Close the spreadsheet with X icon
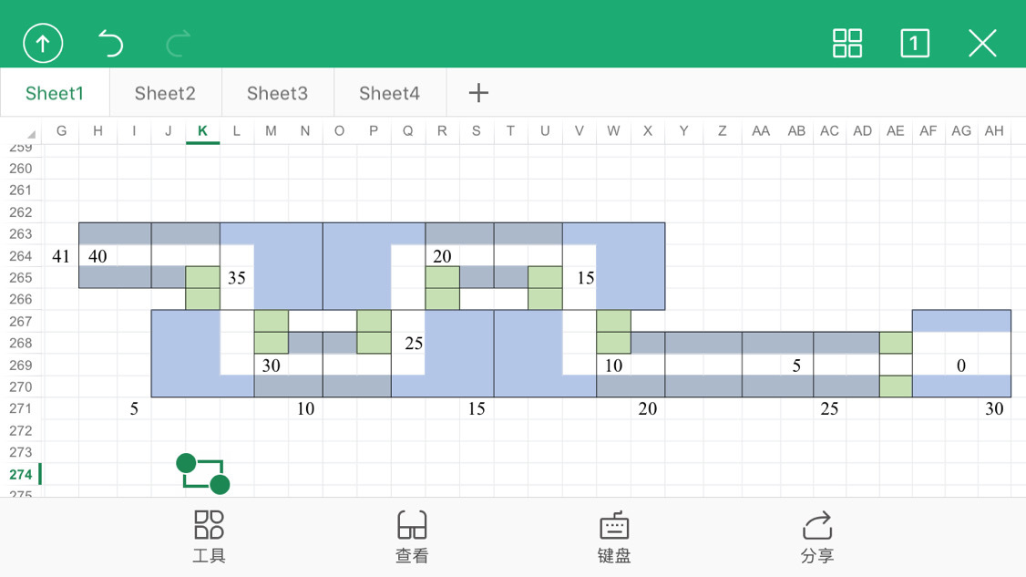The width and height of the screenshot is (1026, 577). pyautogui.click(x=982, y=43)
